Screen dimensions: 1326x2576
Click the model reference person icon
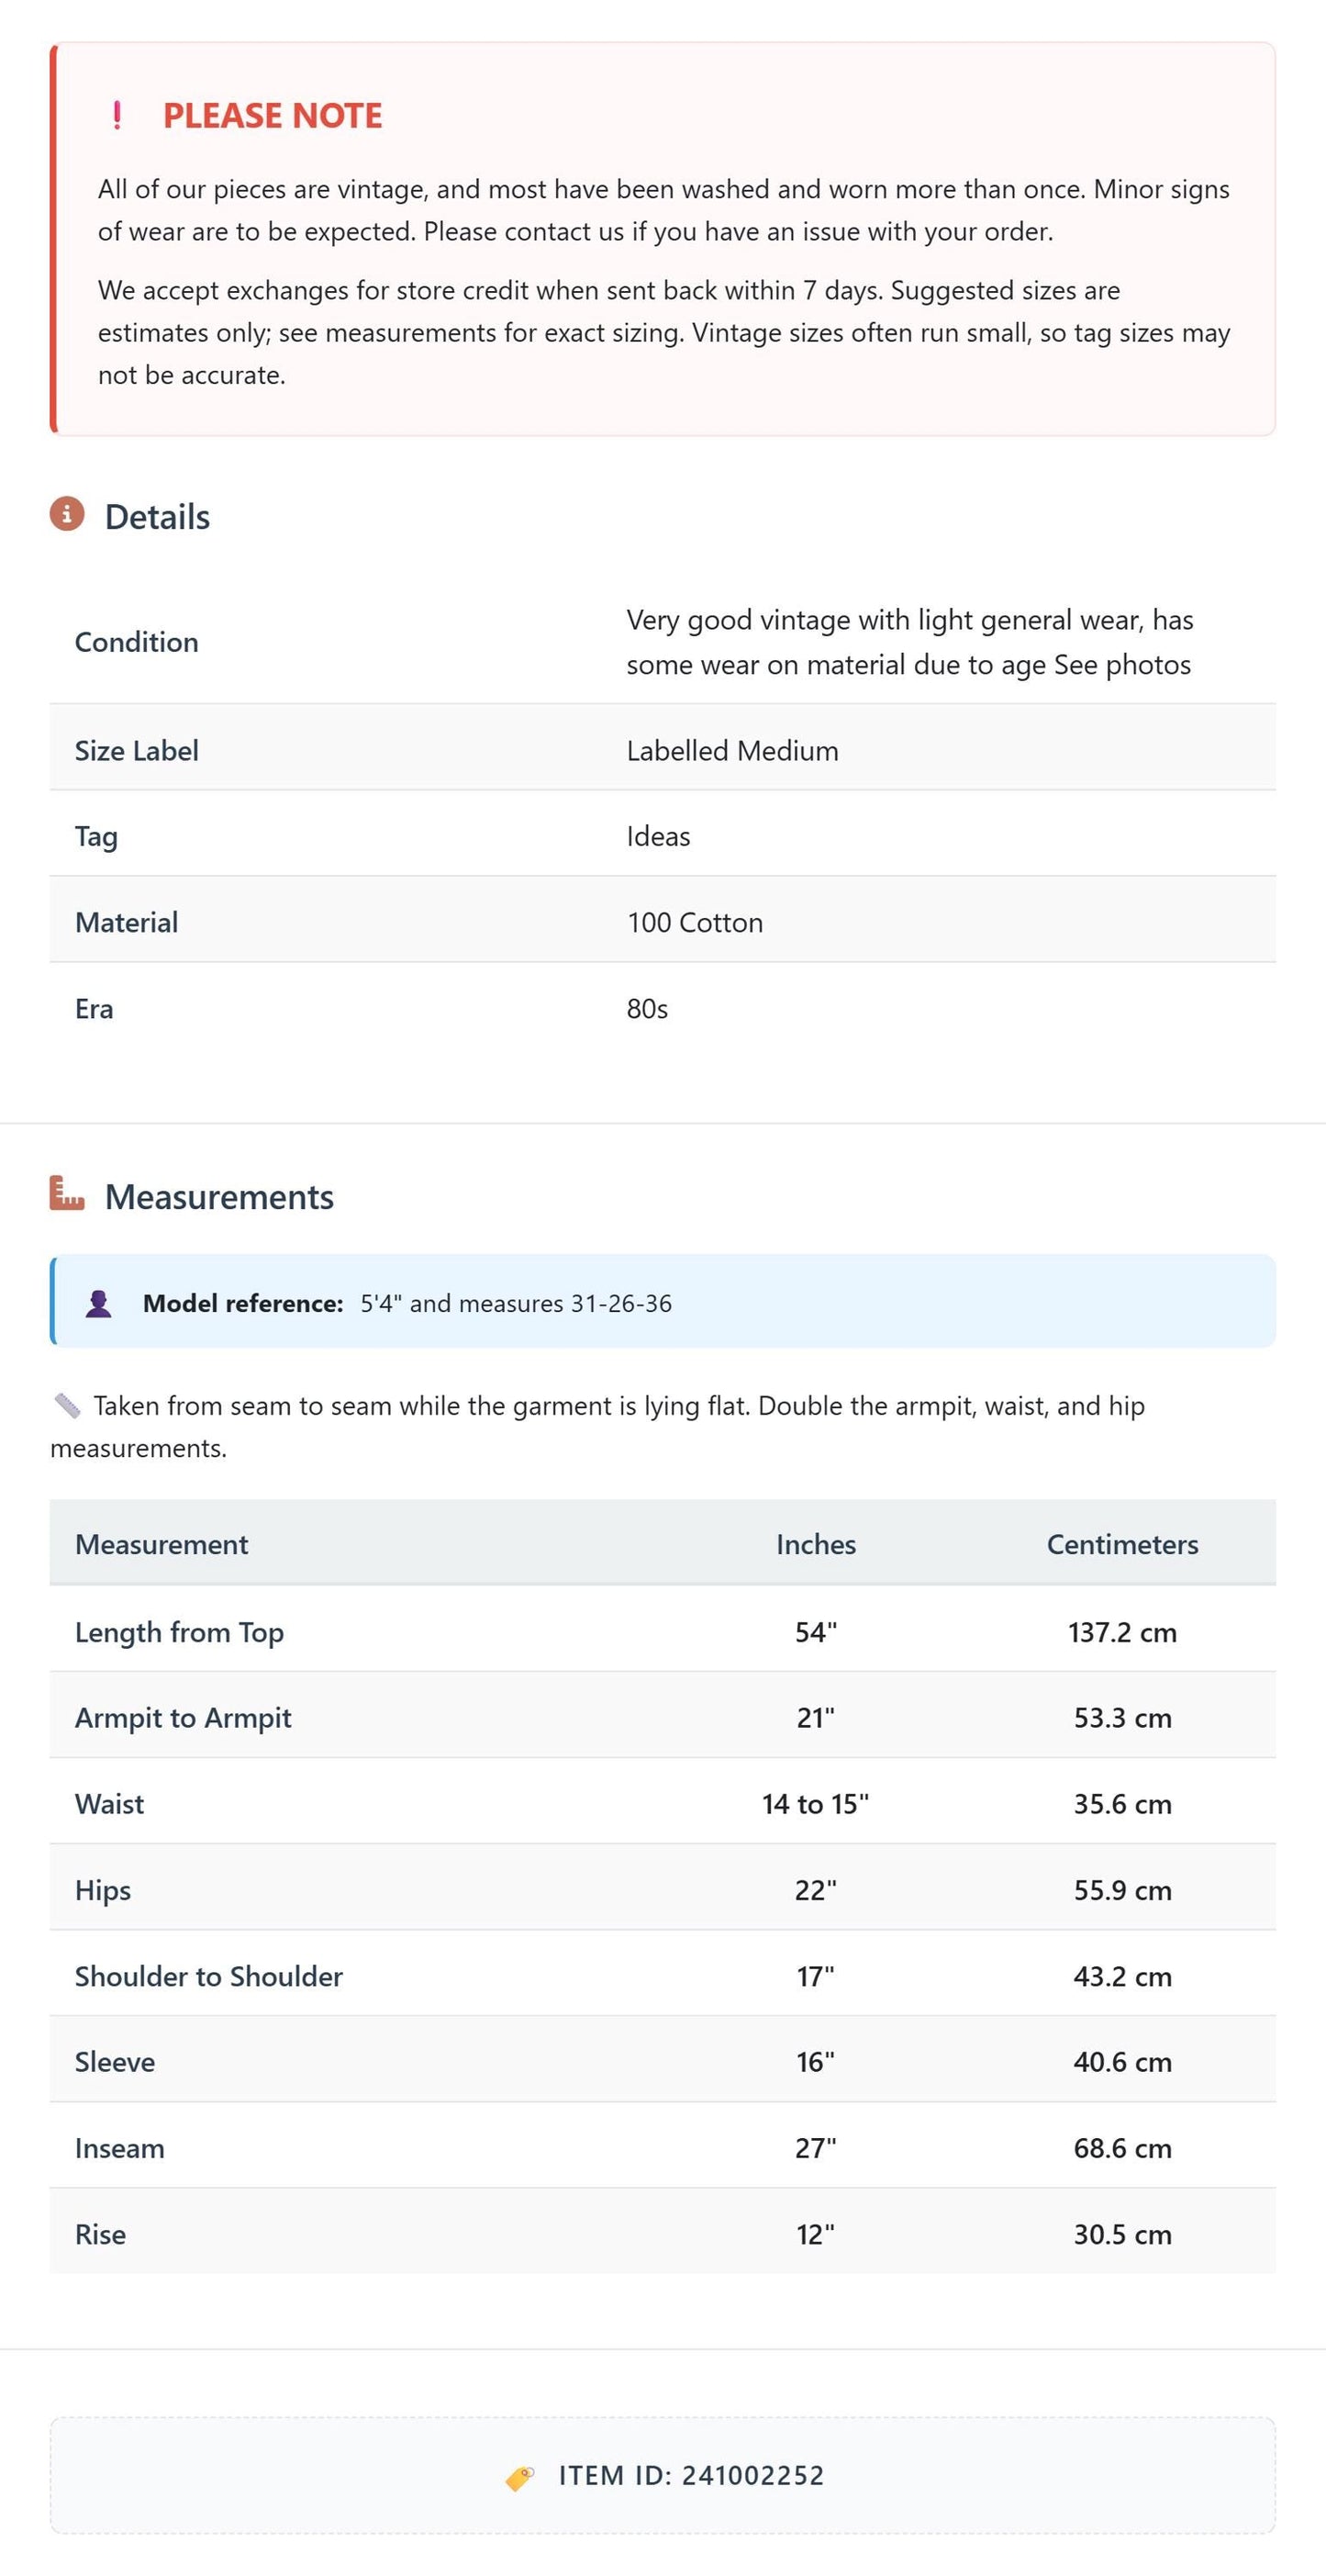tap(98, 1303)
